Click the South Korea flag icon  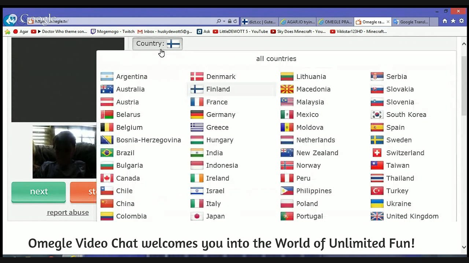(377, 115)
